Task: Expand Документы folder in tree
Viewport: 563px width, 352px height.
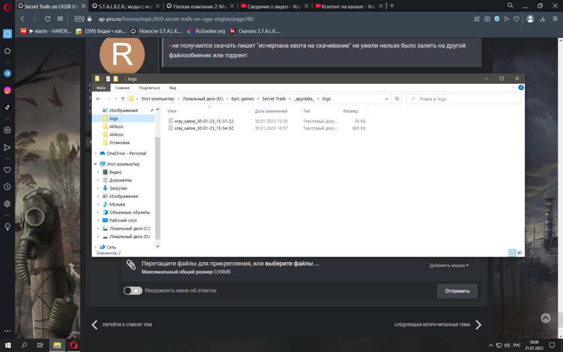Action: [x=98, y=180]
